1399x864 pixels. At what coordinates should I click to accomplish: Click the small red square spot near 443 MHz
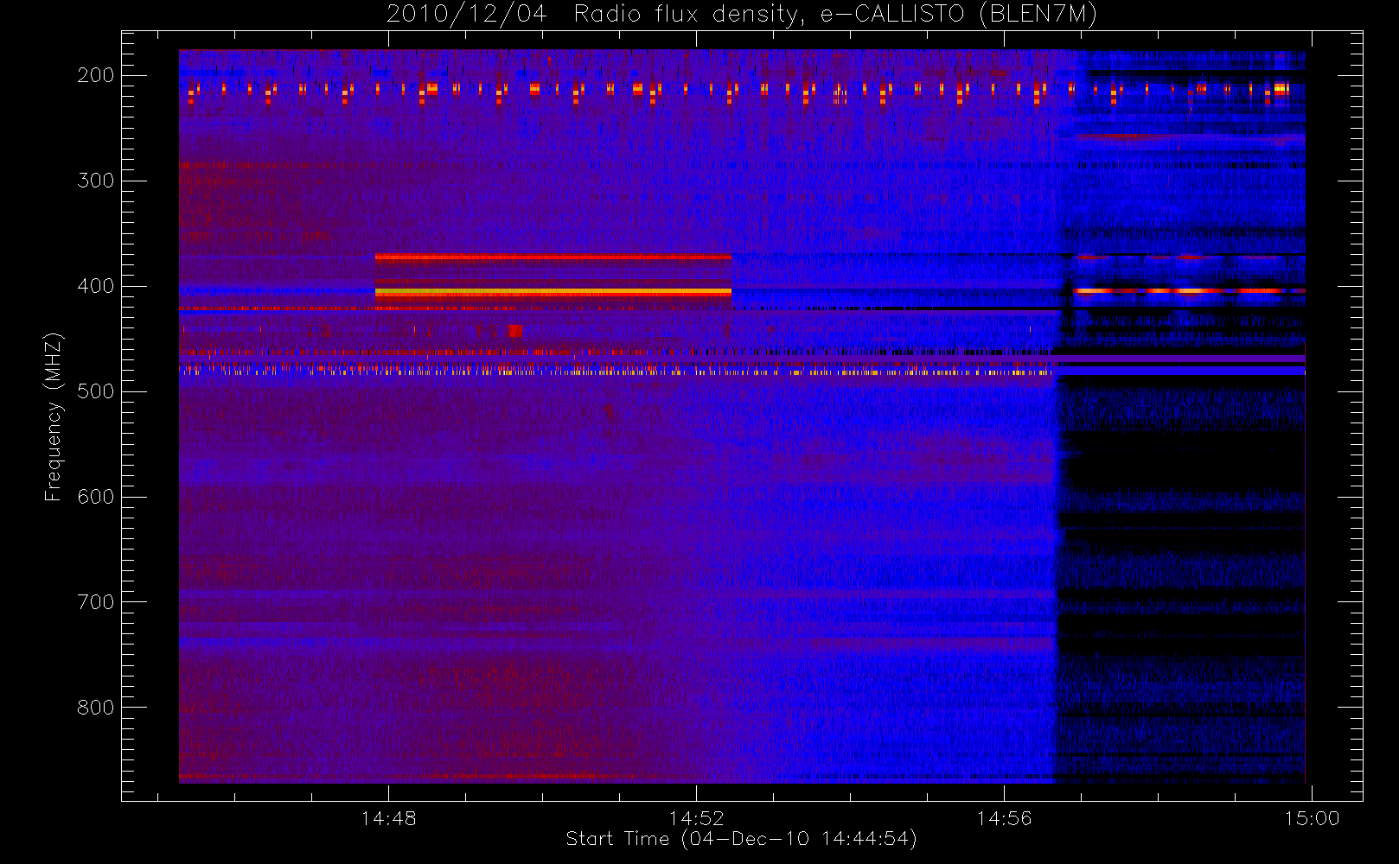[x=515, y=331]
